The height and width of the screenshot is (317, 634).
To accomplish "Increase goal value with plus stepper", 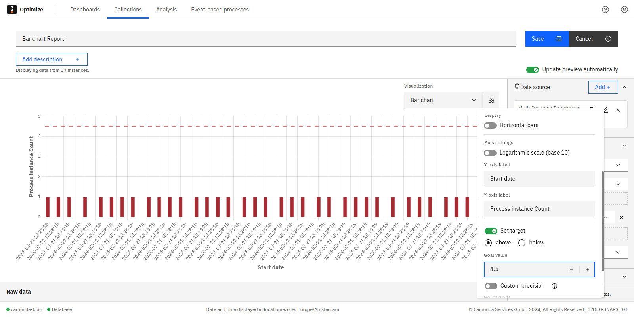I will pos(587,269).
